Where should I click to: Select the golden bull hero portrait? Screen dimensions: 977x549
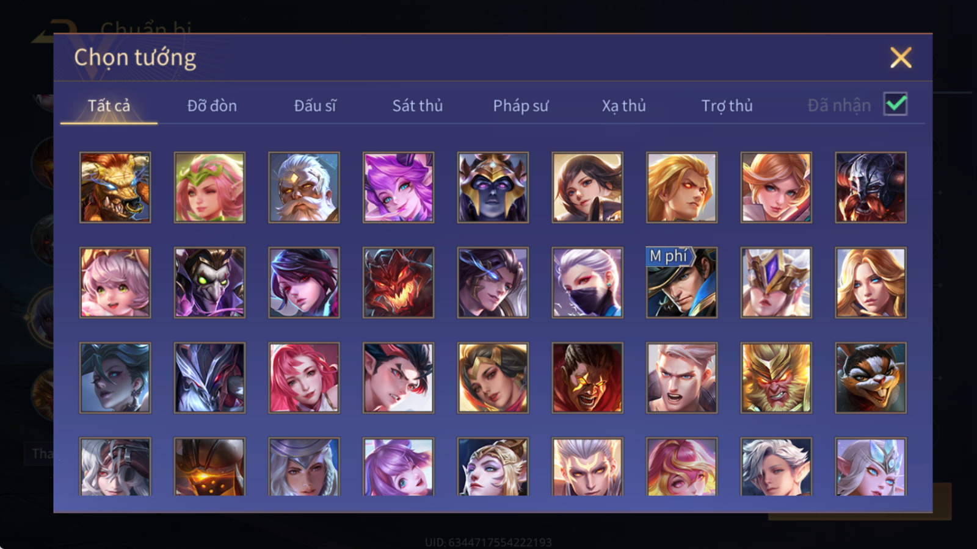click(115, 187)
